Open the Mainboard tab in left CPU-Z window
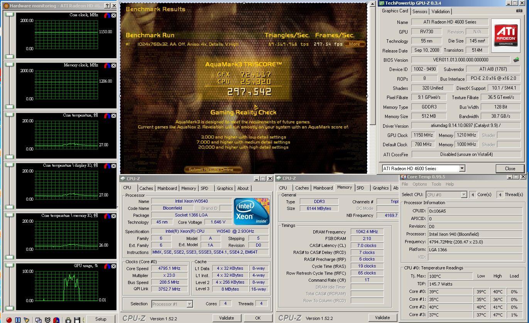Viewport: 529px width, 323px height. pyautogui.click(x=167, y=188)
